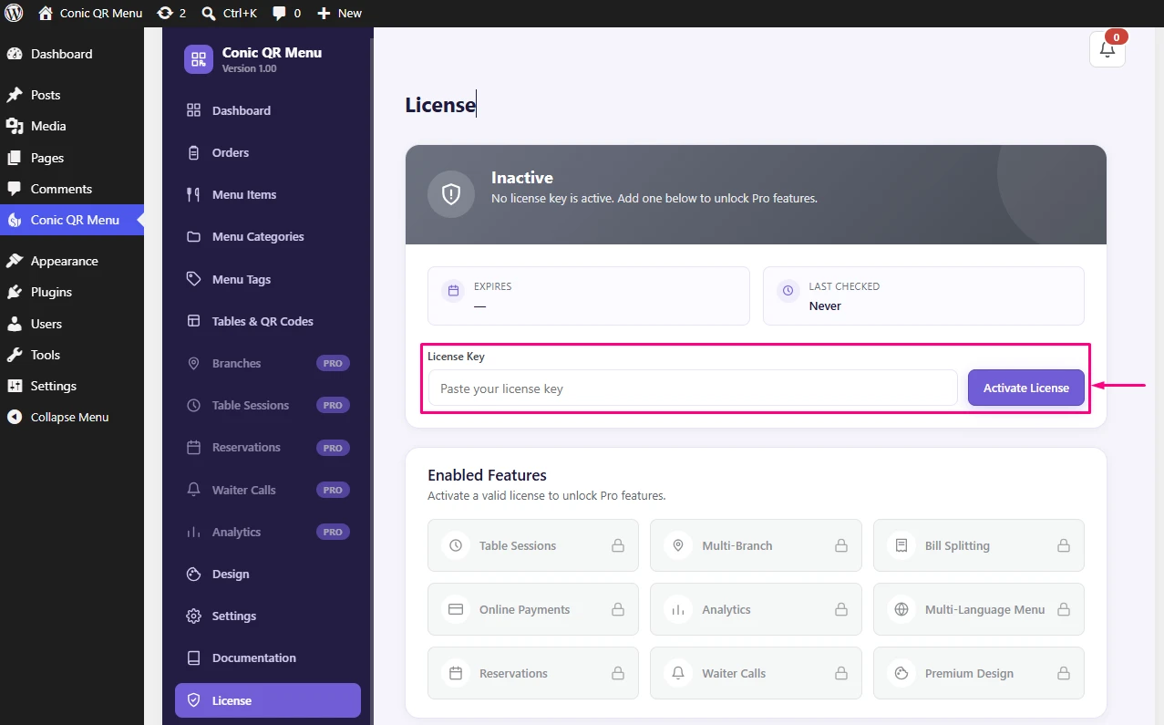Click the WordPress logo icon
The height and width of the screenshot is (725, 1164).
coord(14,13)
